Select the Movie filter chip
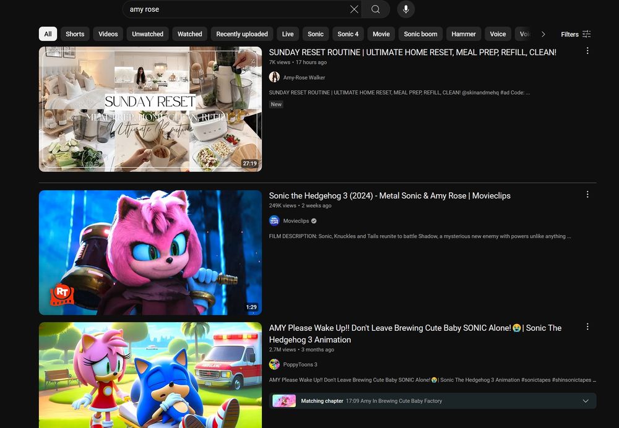The image size is (619, 428). tap(381, 34)
